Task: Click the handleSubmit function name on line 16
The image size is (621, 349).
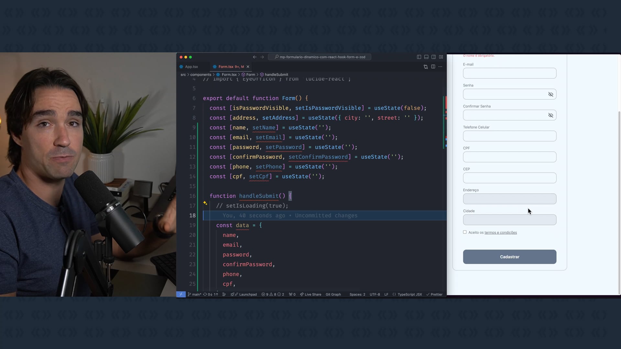Action: [259, 196]
